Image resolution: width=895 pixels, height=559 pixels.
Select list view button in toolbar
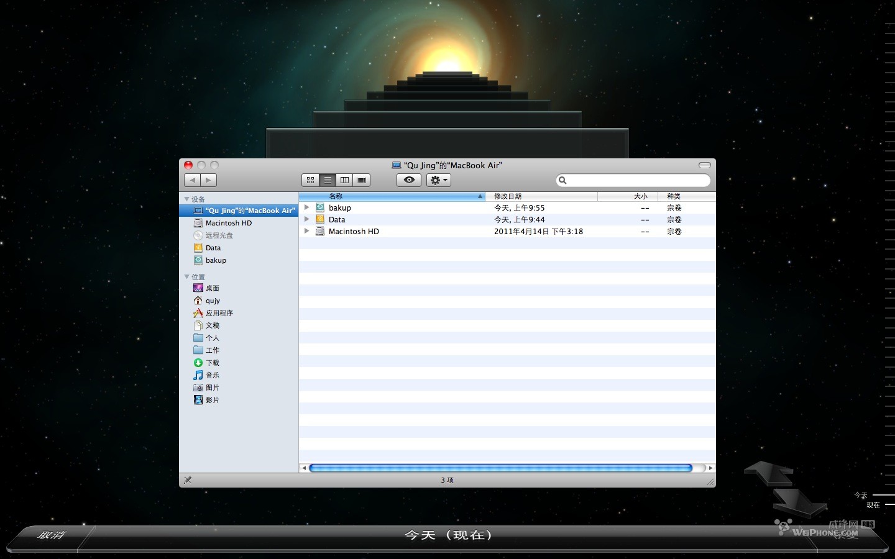[x=328, y=180]
